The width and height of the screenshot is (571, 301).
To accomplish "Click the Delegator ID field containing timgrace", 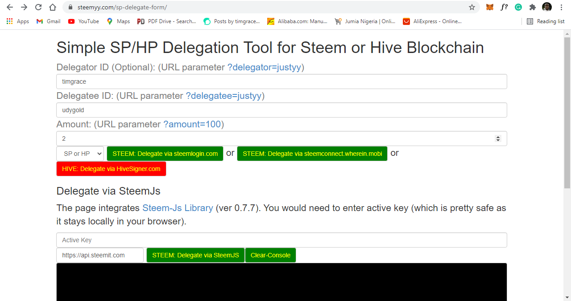I will click(281, 81).
